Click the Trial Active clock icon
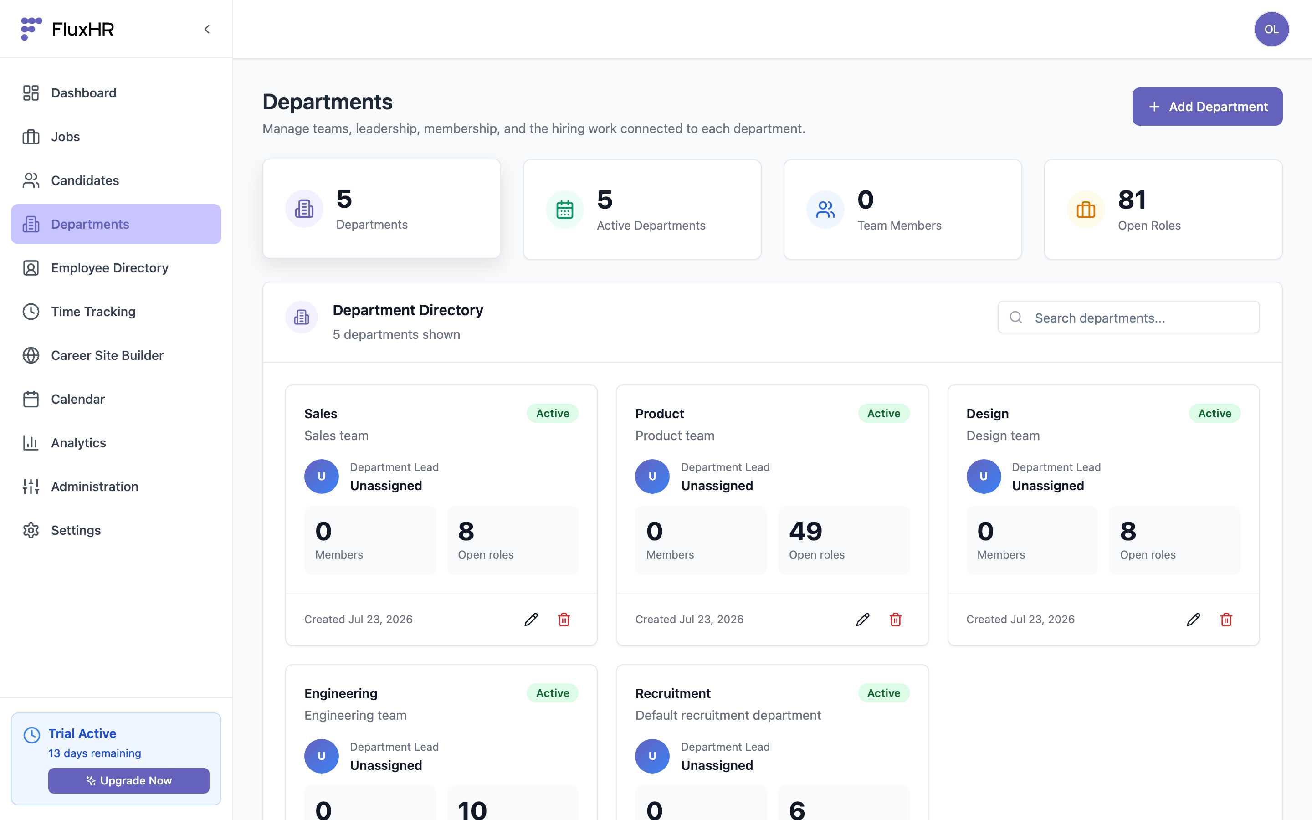 [x=32, y=735]
